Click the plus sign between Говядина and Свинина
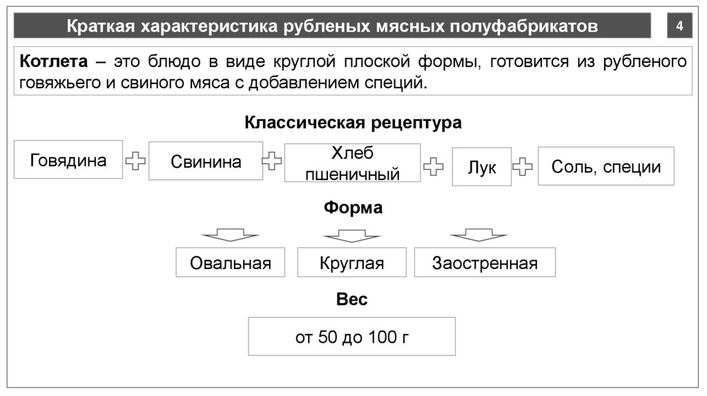This screenshot has width=707, height=396. (136, 161)
